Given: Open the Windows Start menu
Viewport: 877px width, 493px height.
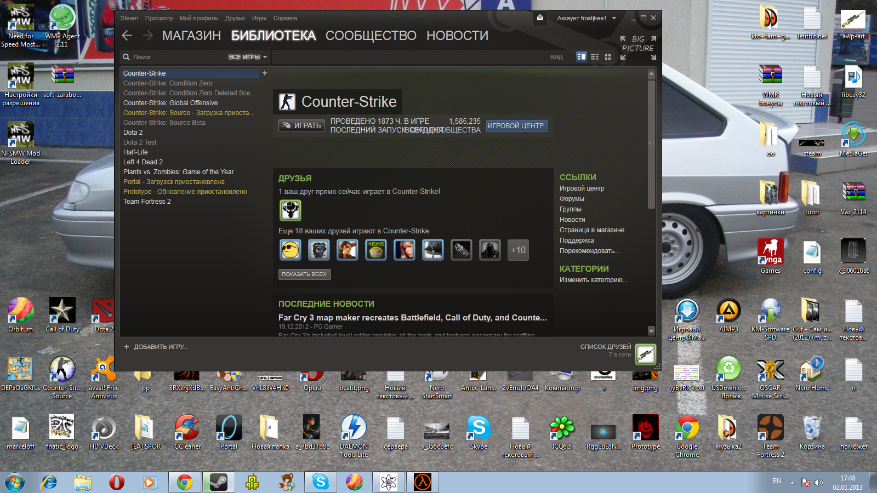Looking at the screenshot, I should click(15, 483).
